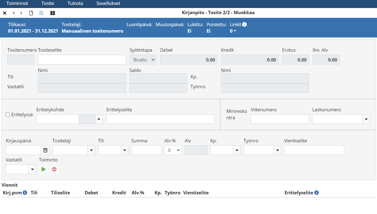Enable the Erittelyssä checkbox
This screenshot has height=214, width=377.
[x=8, y=115]
